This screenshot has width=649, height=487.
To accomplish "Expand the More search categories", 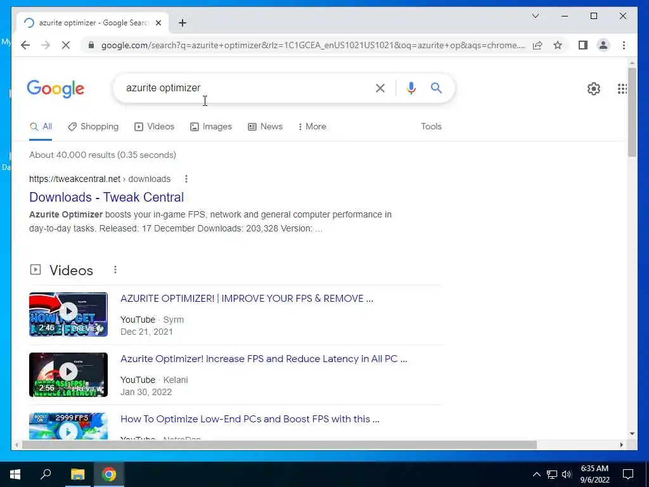I will (312, 126).
